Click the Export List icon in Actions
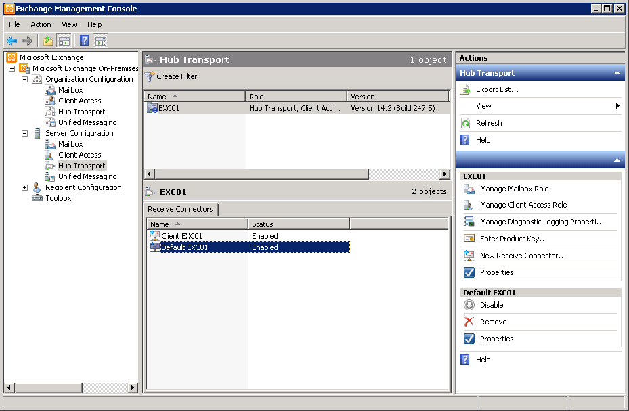629x411 pixels. (x=465, y=89)
